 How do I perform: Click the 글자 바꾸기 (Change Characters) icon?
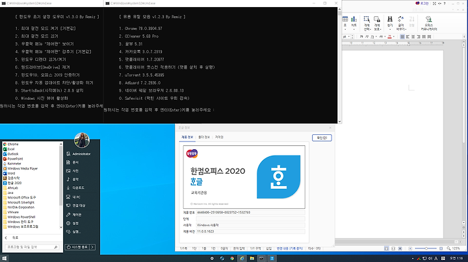click(x=400, y=19)
